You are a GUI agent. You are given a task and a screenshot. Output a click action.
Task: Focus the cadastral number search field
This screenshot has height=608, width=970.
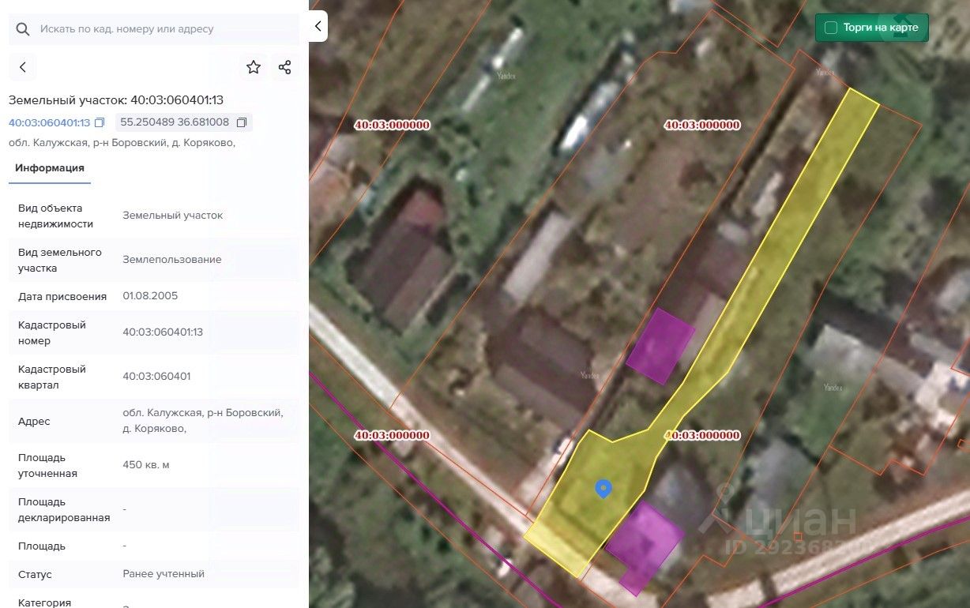click(154, 29)
